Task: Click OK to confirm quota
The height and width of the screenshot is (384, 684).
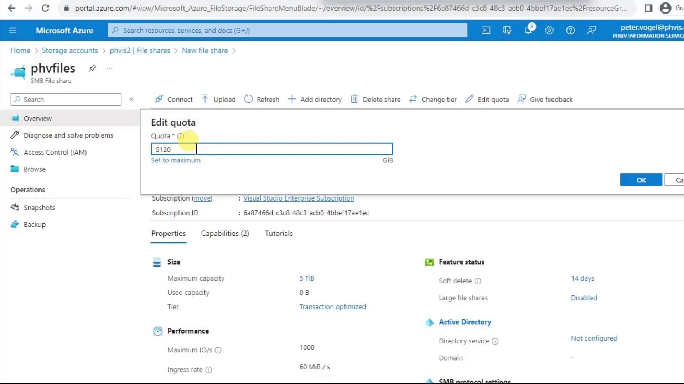Action: pyautogui.click(x=641, y=180)
